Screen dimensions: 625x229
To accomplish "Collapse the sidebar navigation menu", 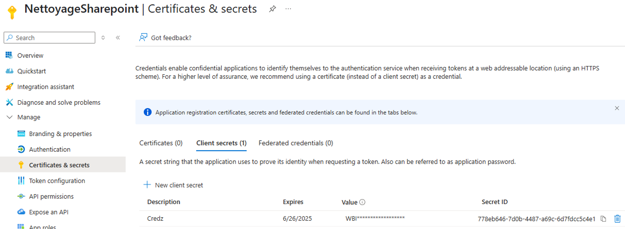I will (x=118, y=38).
